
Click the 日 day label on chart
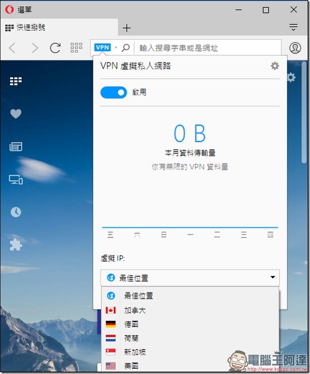[164, 235]
